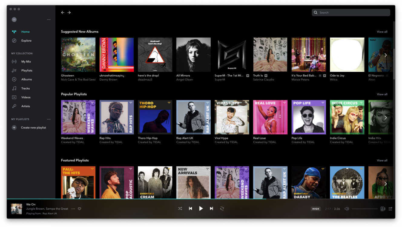Open the Indie Circus playlist cover
Viewport: 402px width, 227px height.
coord(347,117)
